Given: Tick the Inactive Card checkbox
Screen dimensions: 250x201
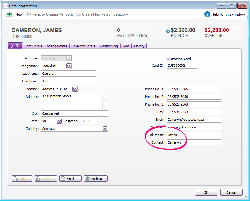Looking at the screenshot, I should coord(168,59).
